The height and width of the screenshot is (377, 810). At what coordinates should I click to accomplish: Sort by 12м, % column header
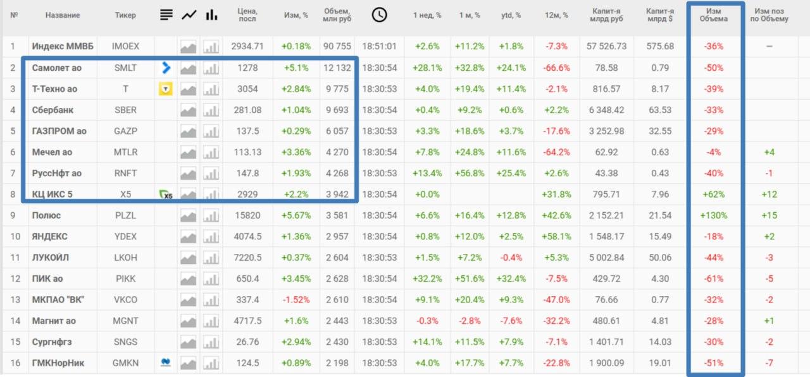coord(556,15)
